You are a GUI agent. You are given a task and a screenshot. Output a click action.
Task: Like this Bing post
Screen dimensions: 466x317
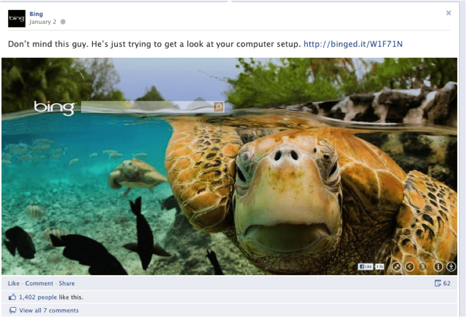pyautogui.click(x=13, y=283)
